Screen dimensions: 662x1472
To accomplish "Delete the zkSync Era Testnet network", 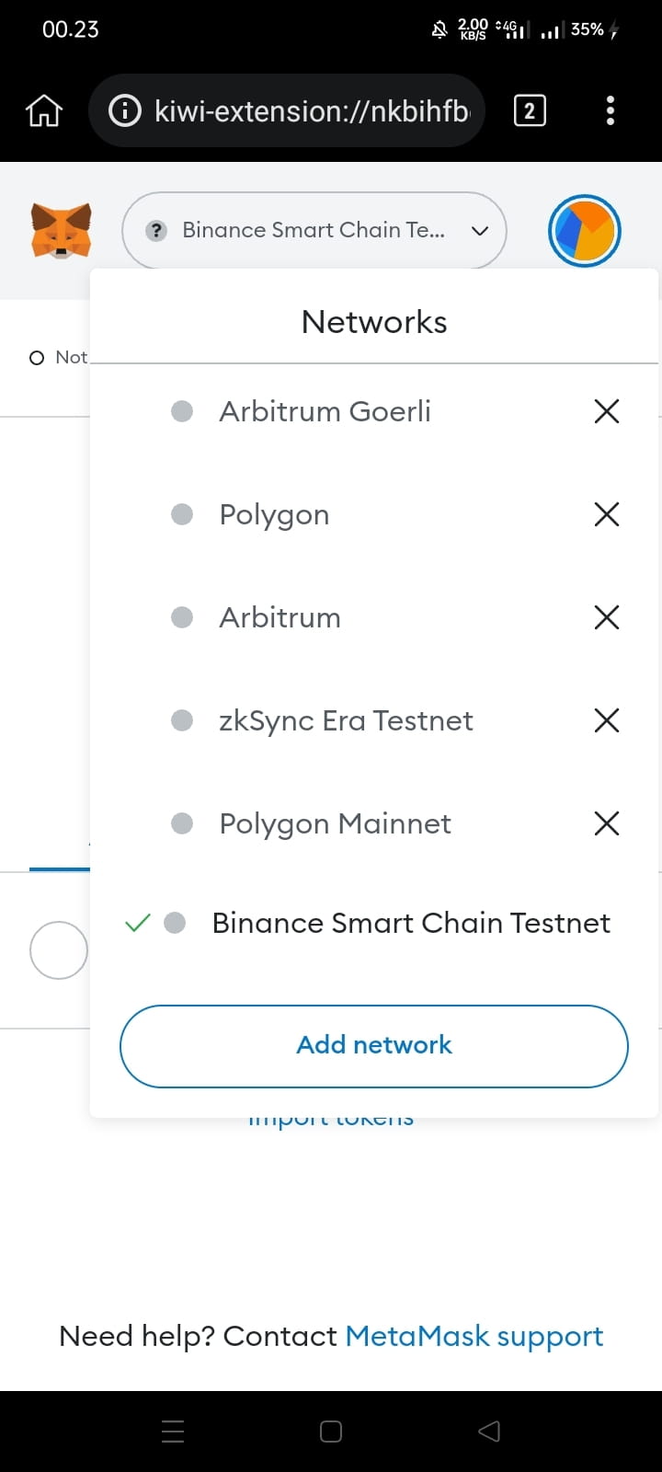I will pyautogui.click(x=607, y=720).
